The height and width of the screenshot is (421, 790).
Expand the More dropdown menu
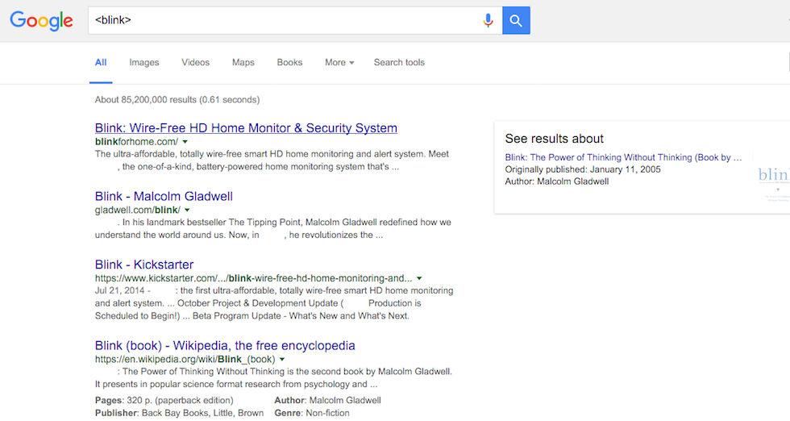339,63
